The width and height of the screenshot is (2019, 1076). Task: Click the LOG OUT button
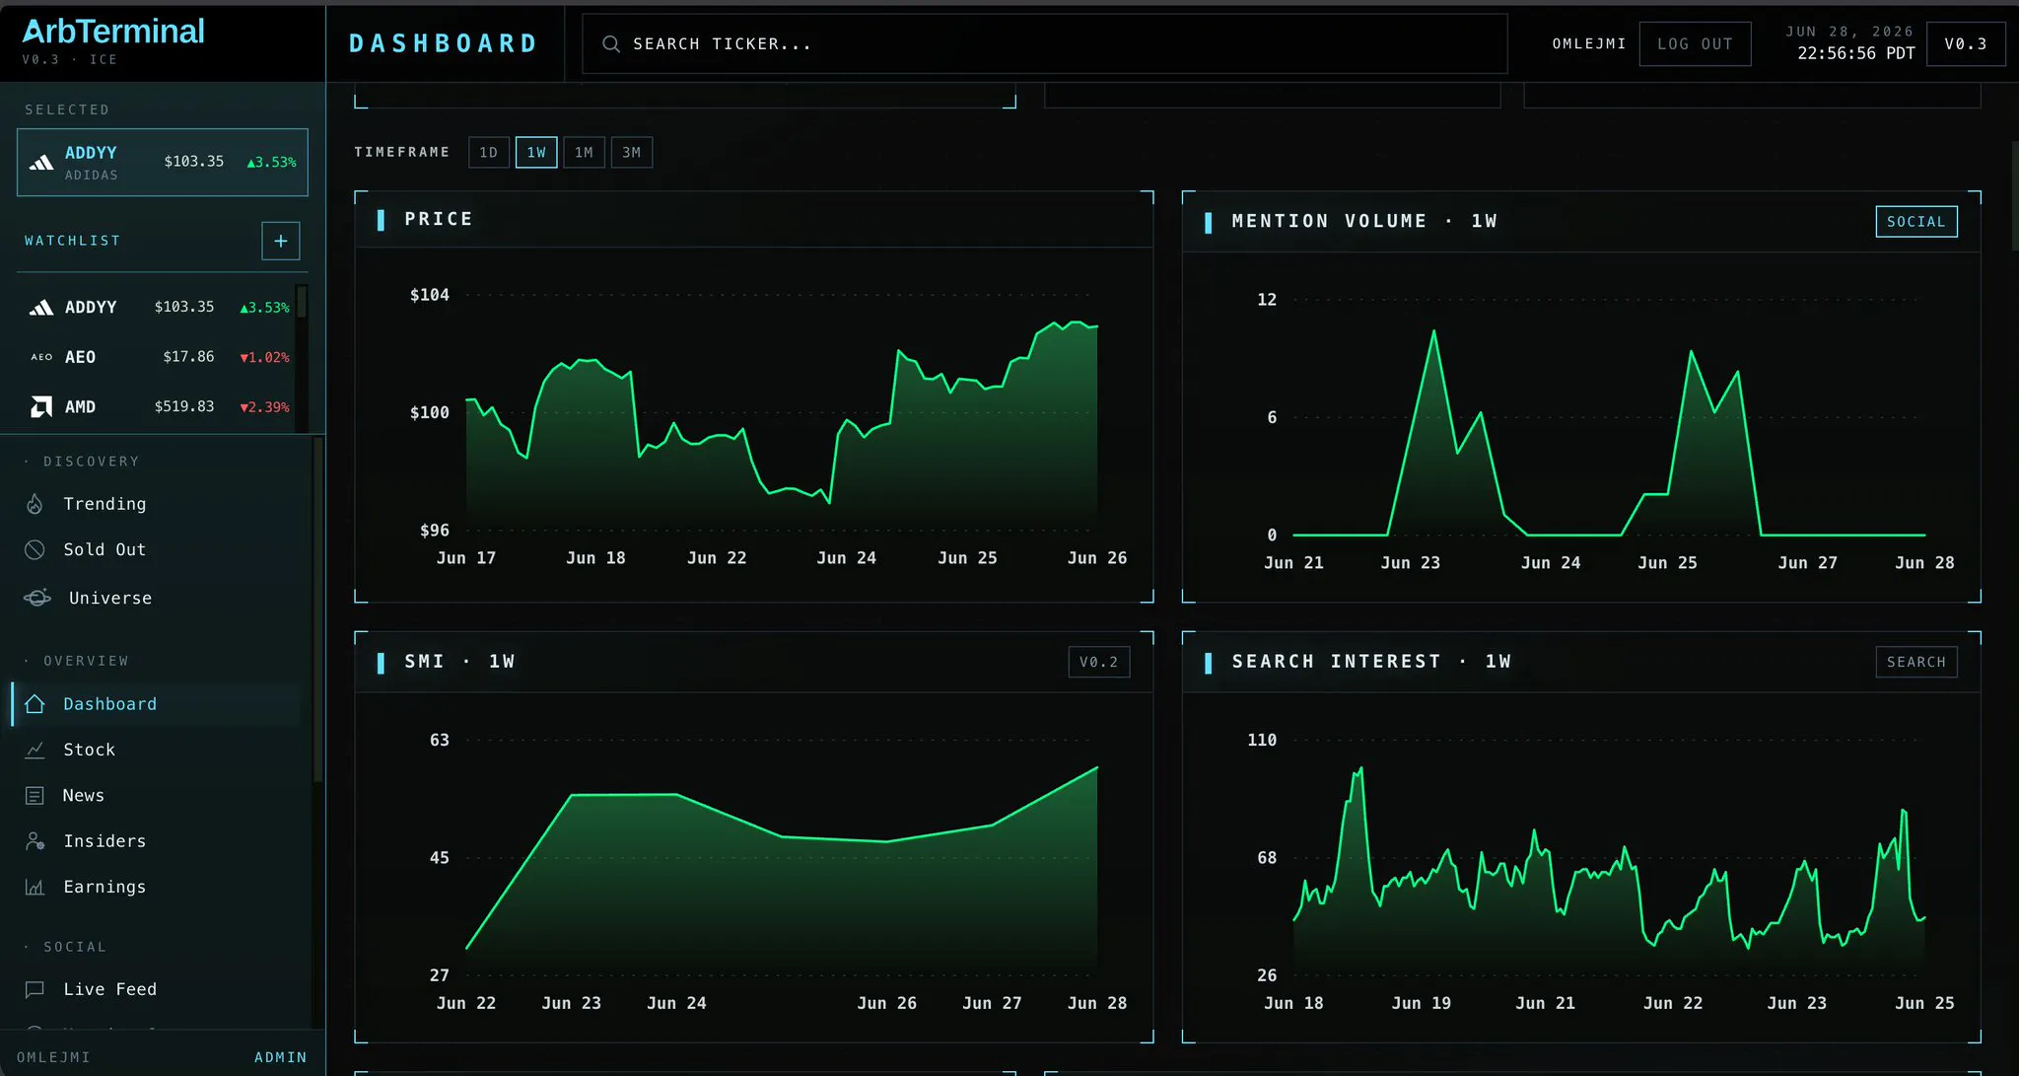(x=1695, y=43)
